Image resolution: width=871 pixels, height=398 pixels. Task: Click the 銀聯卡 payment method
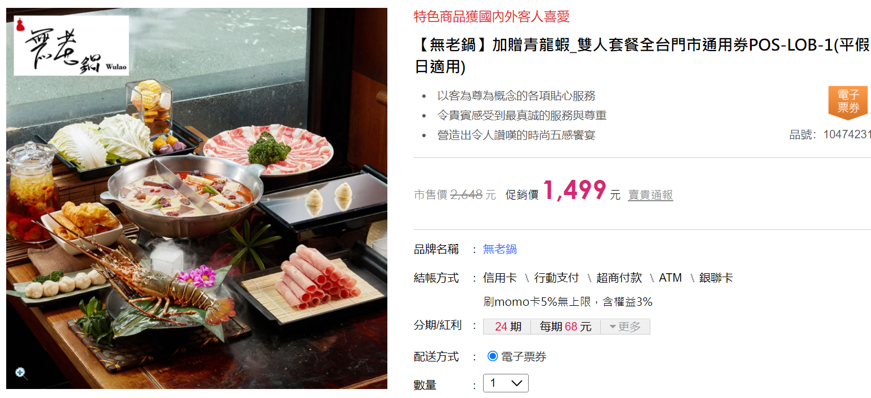[716, 278]
